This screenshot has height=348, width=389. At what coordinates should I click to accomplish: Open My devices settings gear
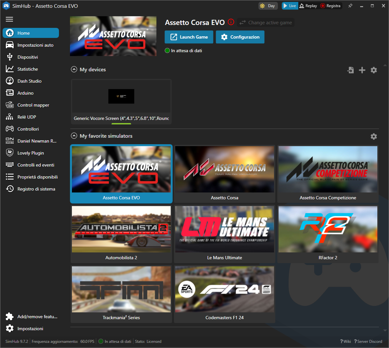point(374,70)
